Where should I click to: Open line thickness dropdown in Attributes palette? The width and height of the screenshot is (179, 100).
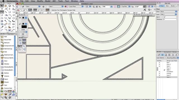23,32
